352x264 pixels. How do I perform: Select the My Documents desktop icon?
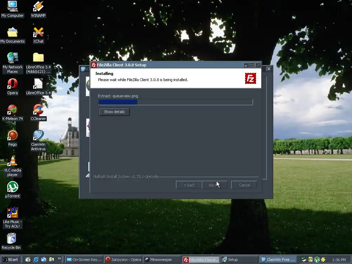coord(12,35)
